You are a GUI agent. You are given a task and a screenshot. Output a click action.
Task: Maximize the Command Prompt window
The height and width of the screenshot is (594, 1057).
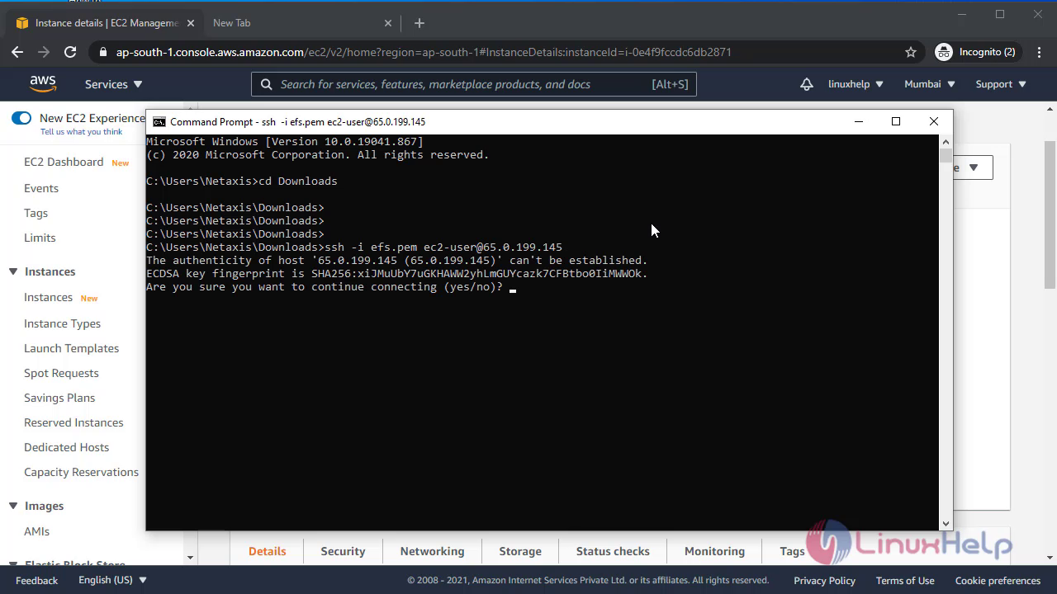tap(896, 121)
